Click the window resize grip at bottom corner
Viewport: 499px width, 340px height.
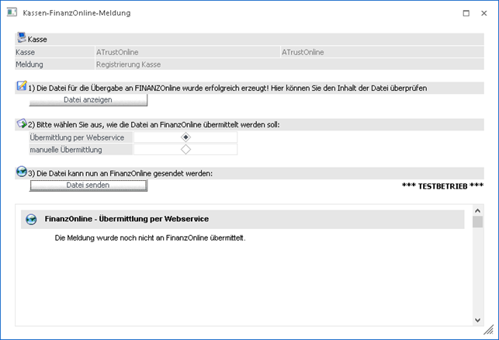point(489,331)
